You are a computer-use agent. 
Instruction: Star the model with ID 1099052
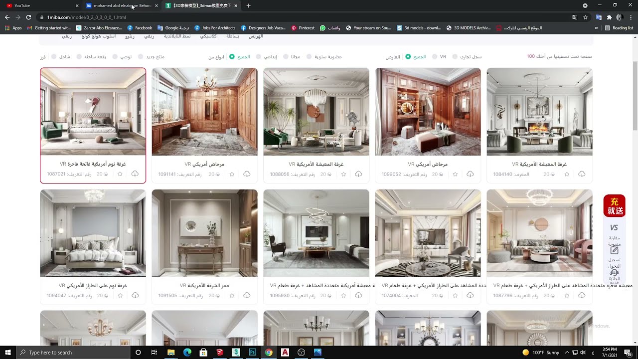click(x=455, y=174)
